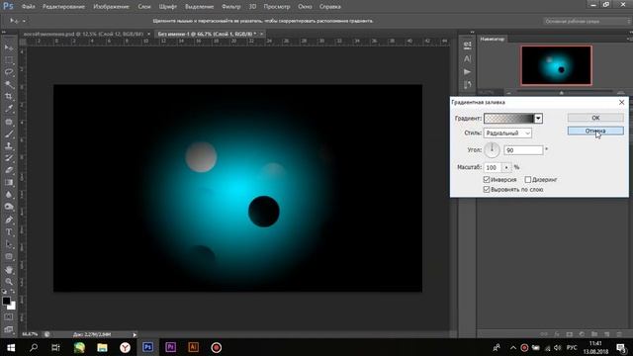The width and height of the screenshot is (633, 356).
Task: Open Adobe Illustrator from taskbar
Action: pos(194,347)
